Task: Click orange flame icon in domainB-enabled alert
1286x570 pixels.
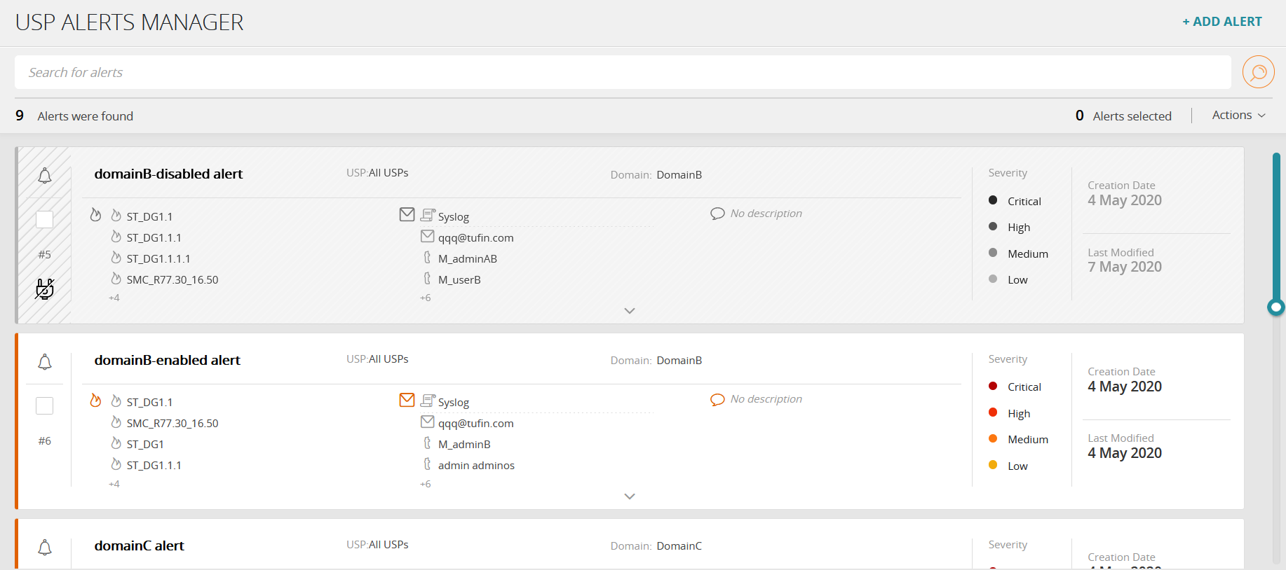Action: coord(96,401)
